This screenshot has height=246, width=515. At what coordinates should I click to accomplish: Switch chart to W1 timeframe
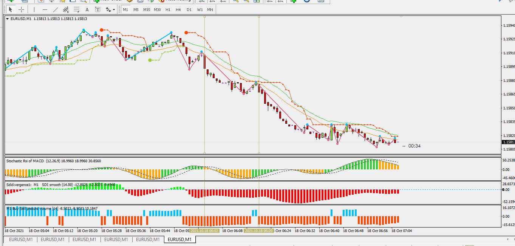[x=200, y=9]
